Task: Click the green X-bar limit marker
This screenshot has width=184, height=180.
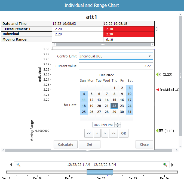Action: pos(157,75)
